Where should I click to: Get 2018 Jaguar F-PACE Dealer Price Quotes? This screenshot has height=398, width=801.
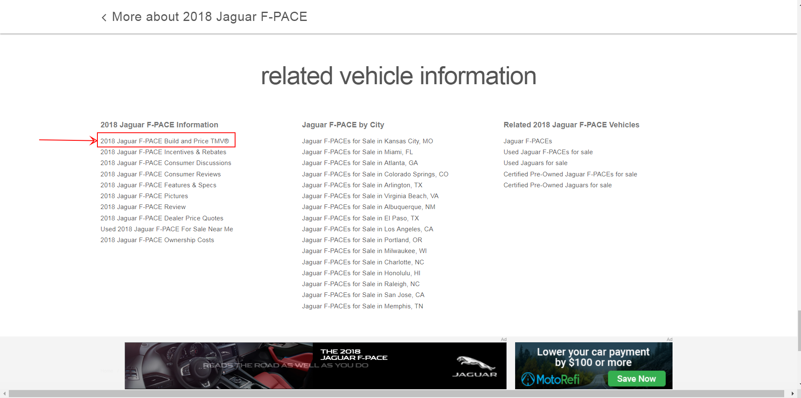point(162,218)
